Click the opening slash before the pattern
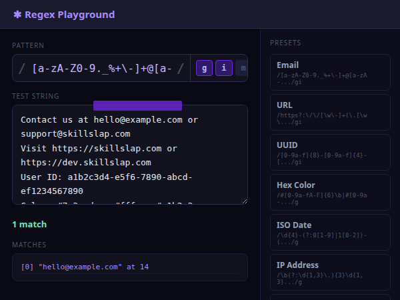Image resolution: width=400 pixels, height=300 pixels. click(22, 68)
